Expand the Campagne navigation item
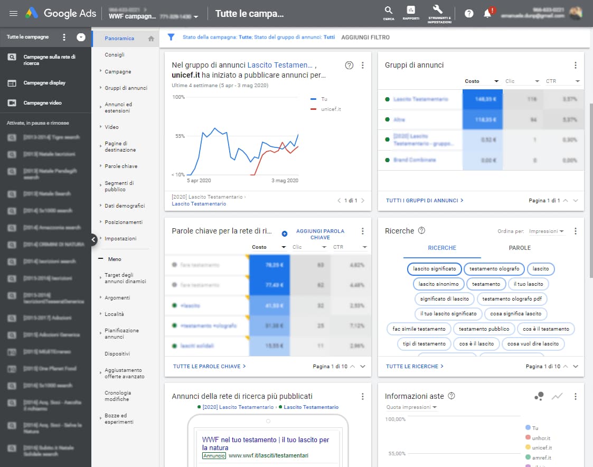The image size is (593, 467). [118, 71]
